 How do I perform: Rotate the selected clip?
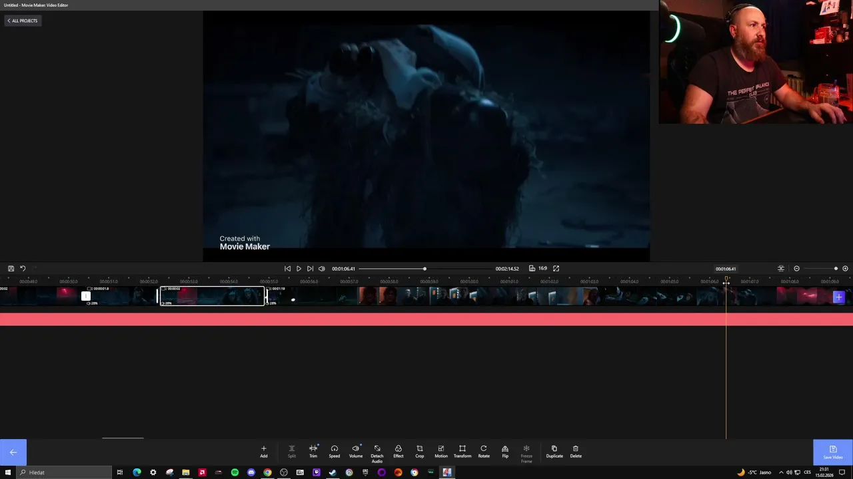click(484, 452)
